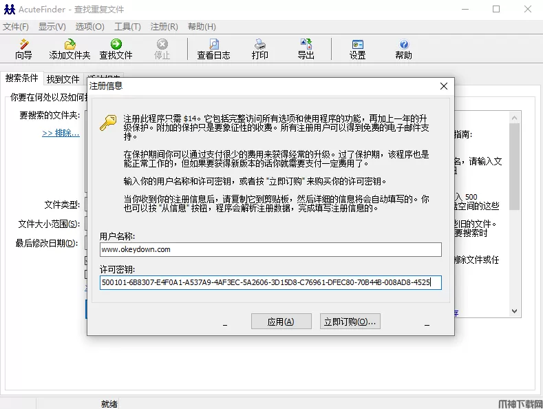Click the 立即订购(O)... button

pos(350,322)
